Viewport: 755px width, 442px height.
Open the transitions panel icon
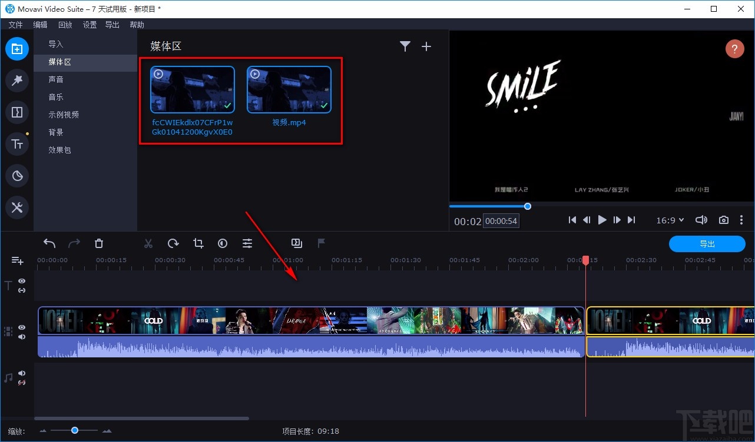point(17,112)
